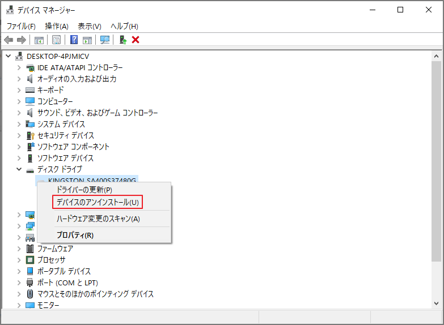Image resolution: width=444 pixels, height=325 pixels.
Task: Collapse the DESKTOP-4PJMICV root node
Action: [x=9, y=56]
